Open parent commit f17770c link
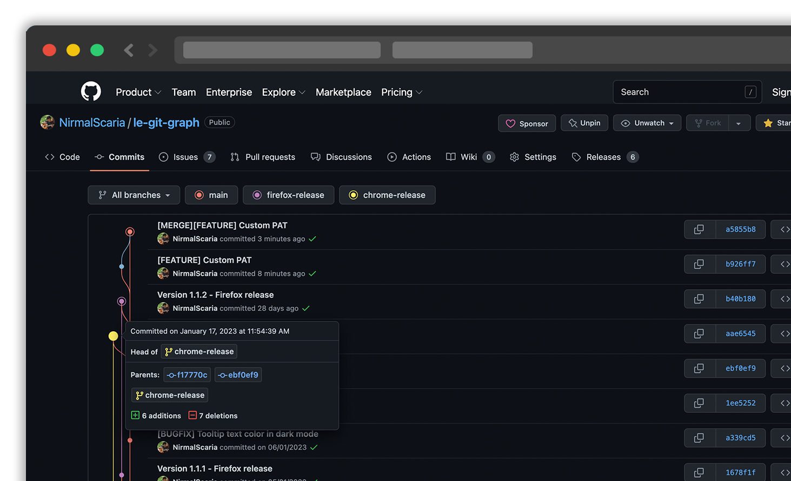The height and width of the screenshot is (481, 791). click(x=187, y=375)
